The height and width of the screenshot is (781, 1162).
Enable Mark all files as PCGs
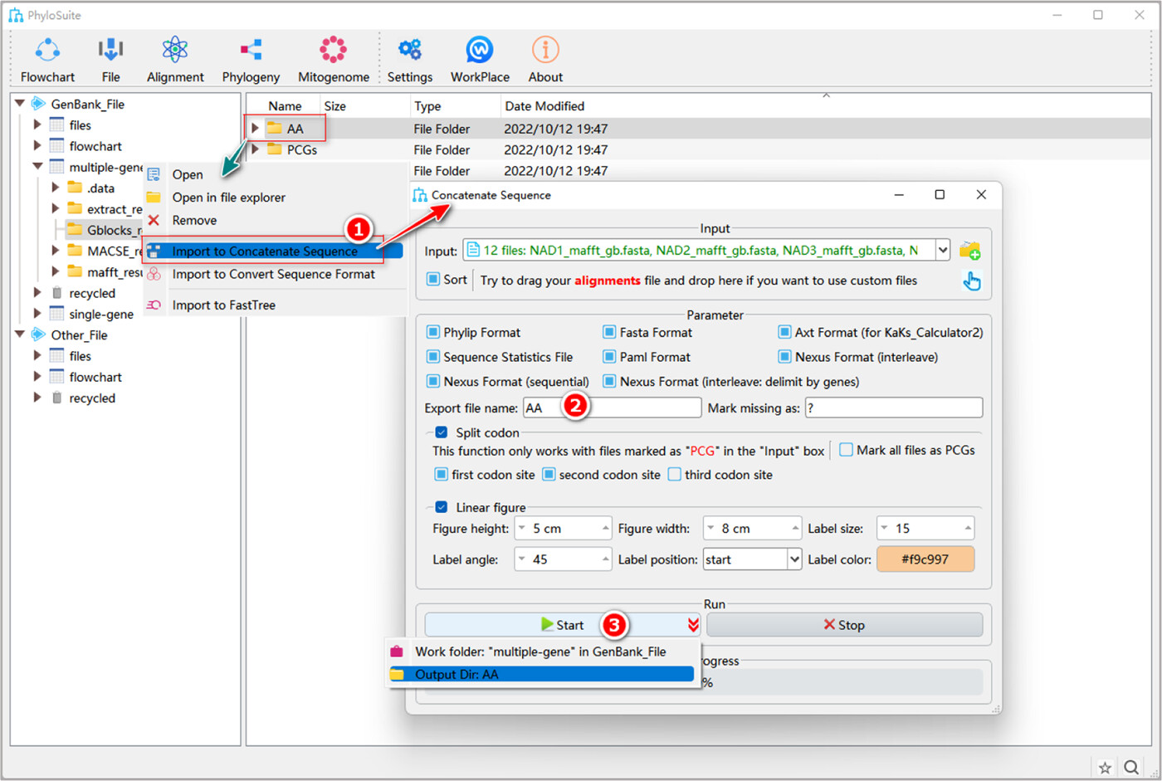tap(846, 450)
